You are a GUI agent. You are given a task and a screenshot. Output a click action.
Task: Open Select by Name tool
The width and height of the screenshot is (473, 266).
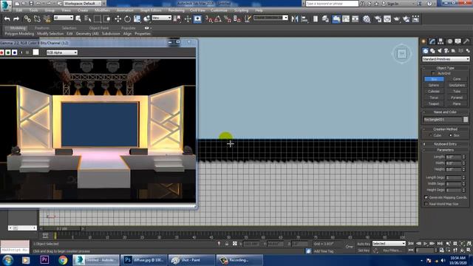[x=88, y=19]
